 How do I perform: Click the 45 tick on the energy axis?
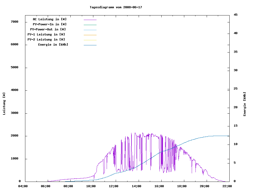[235, 15]
